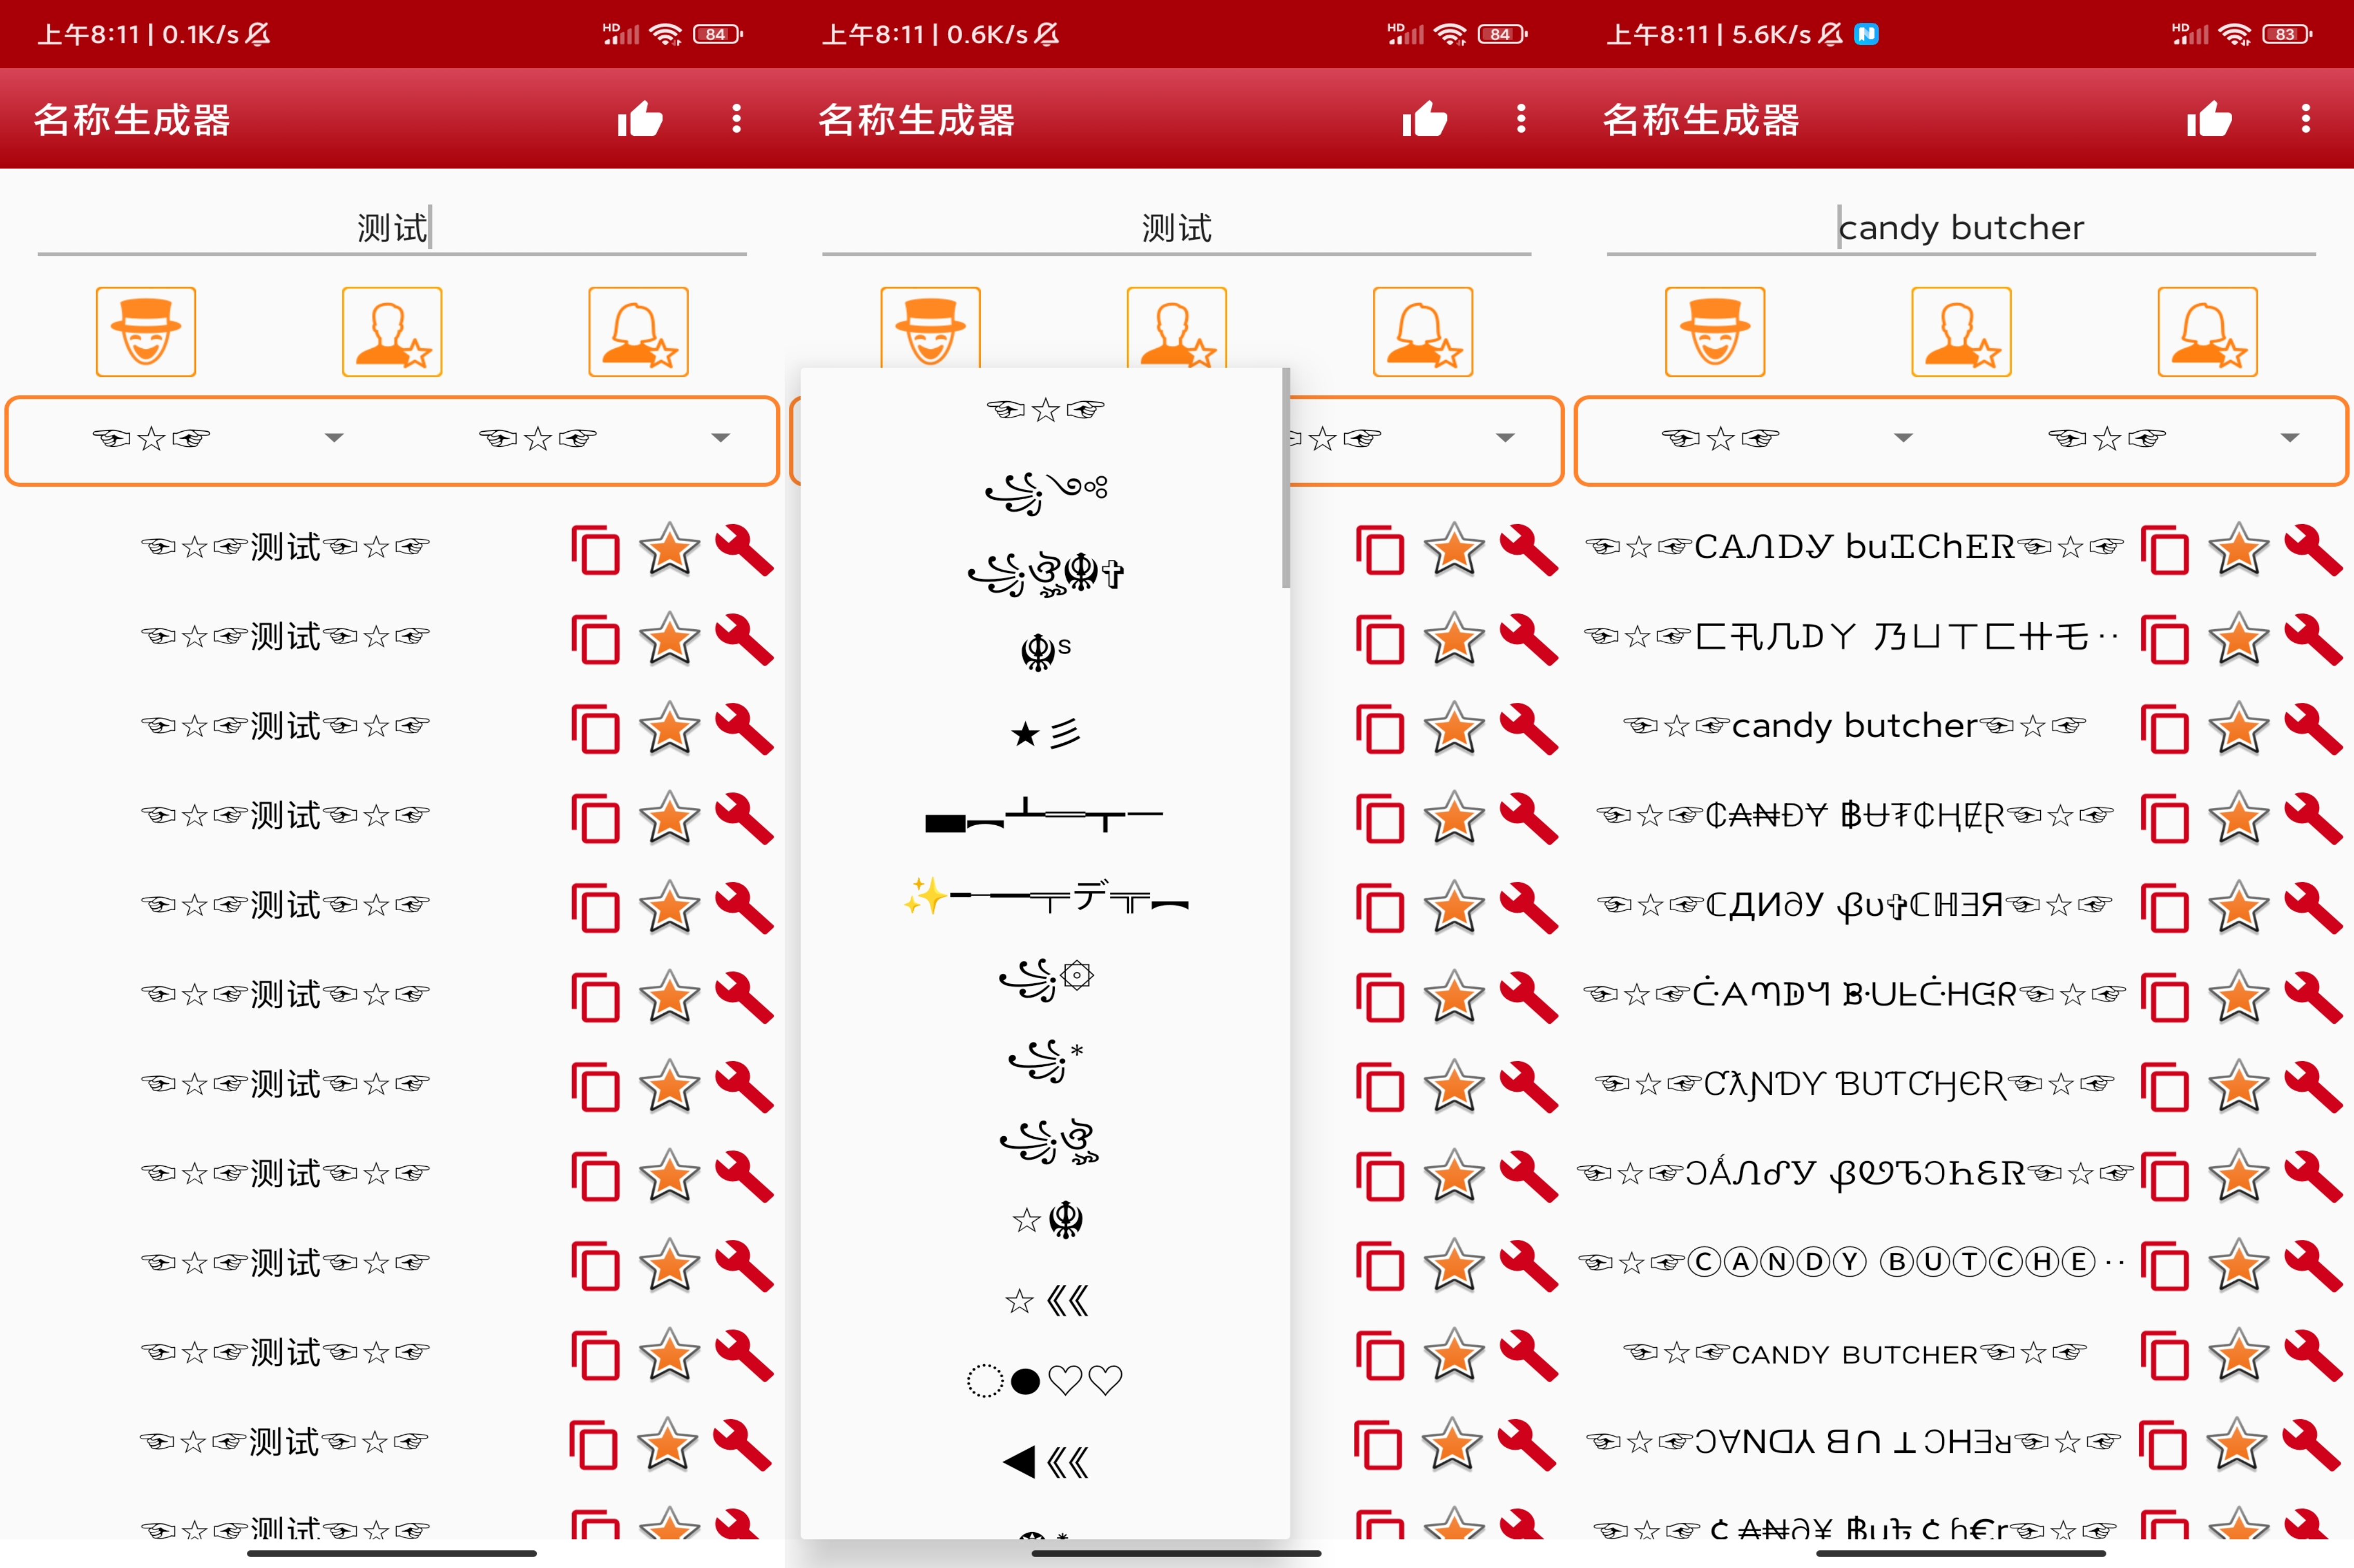Click wrench icon beside circled CANDY BUTCHE result

click(2312, 1265)
